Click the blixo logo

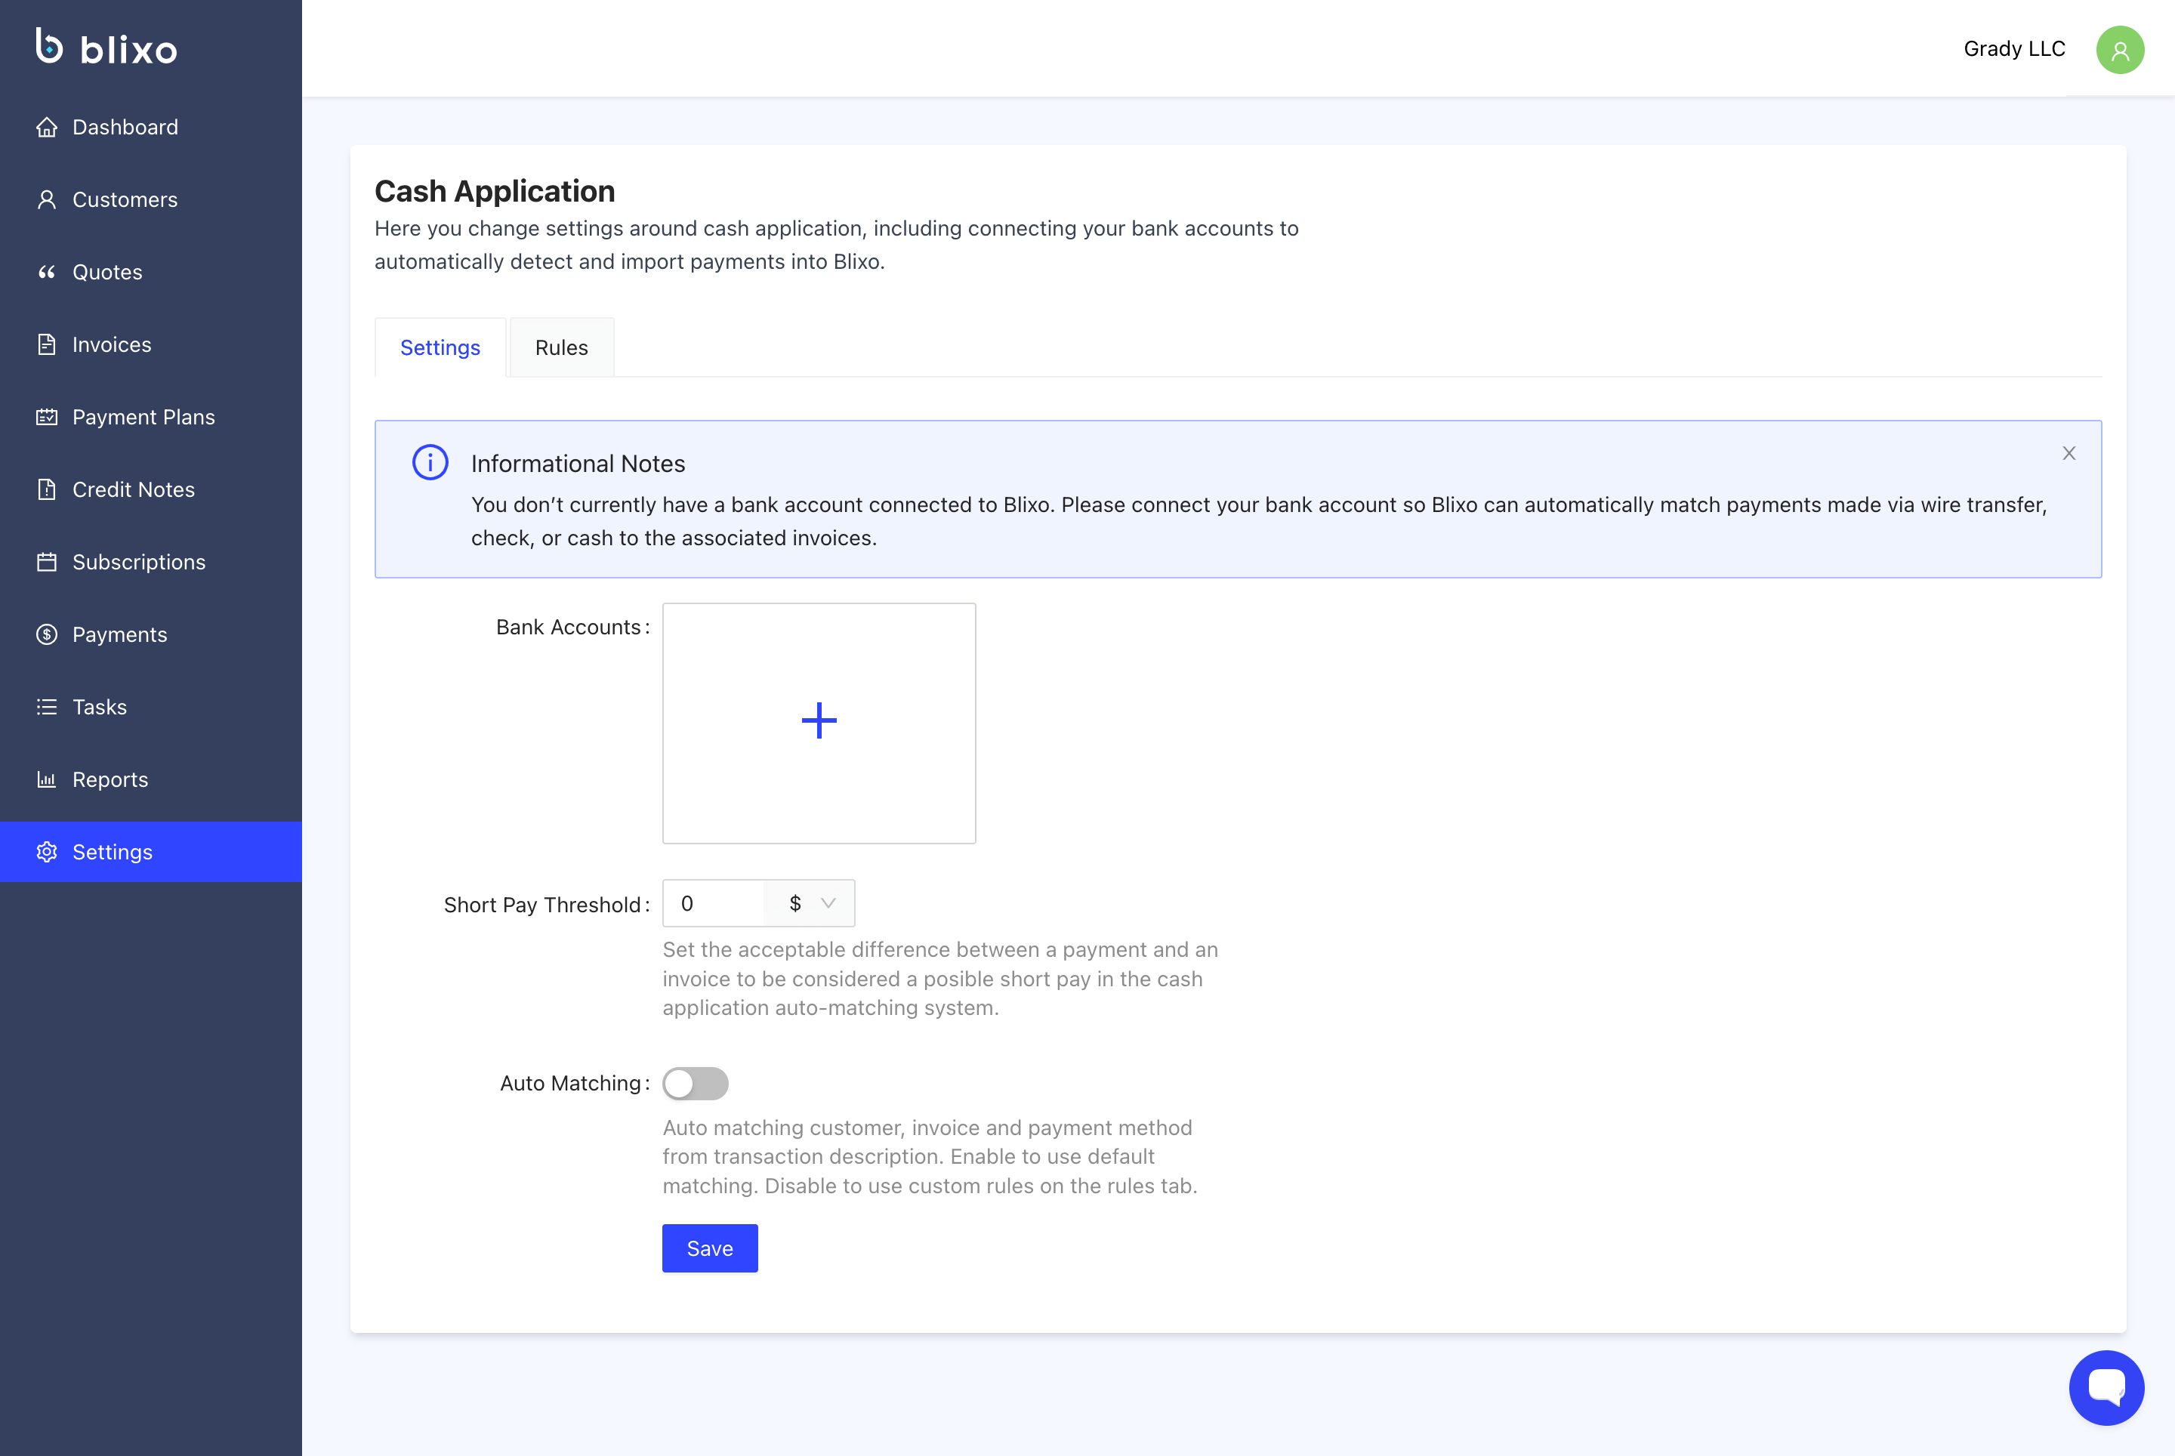click(x=106, y=46)
